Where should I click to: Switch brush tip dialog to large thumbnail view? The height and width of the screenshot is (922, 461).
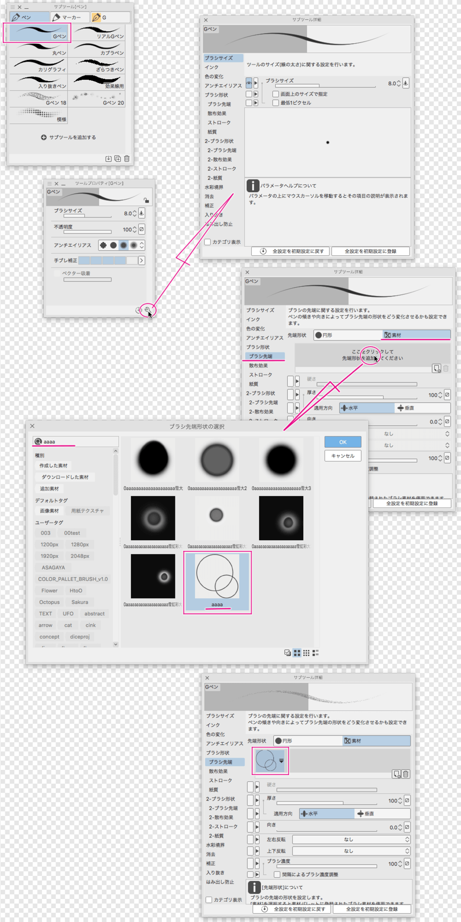(297, 653)
